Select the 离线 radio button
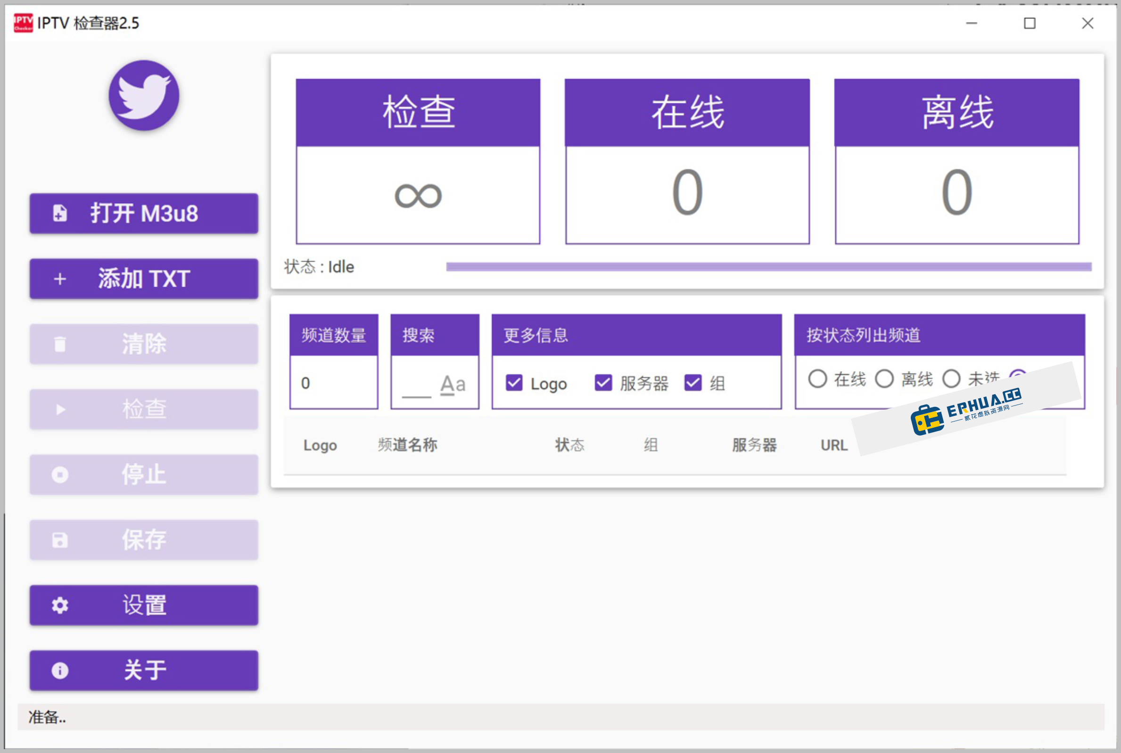The width and height of the screenshot is (1121, 753). [884, 379]
